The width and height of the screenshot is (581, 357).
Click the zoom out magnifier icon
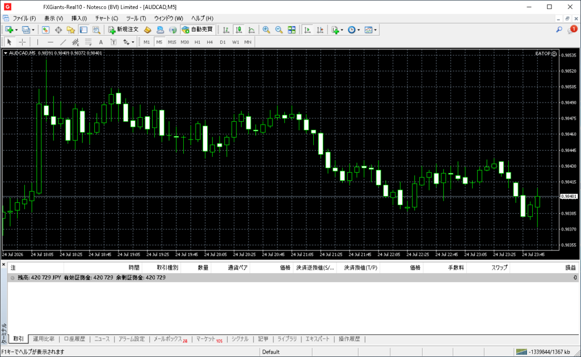tap(279, 30)
